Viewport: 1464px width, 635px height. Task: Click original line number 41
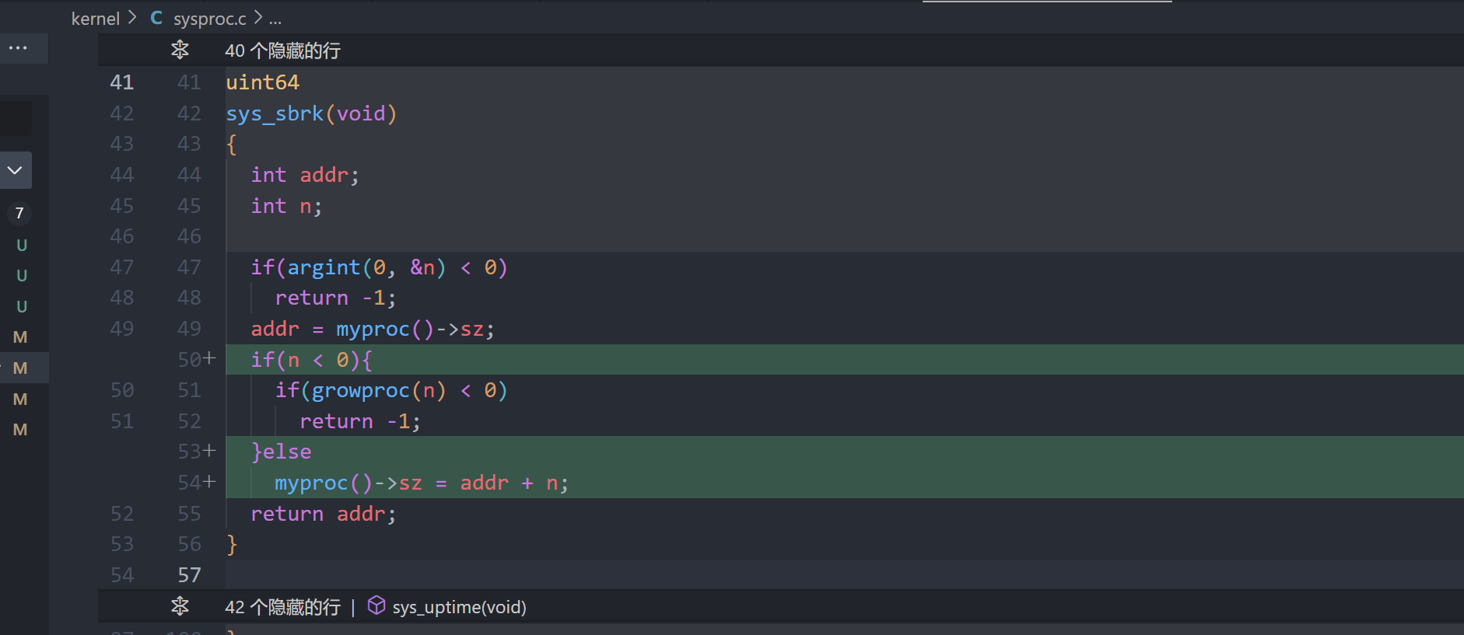[x=122, y=82]
